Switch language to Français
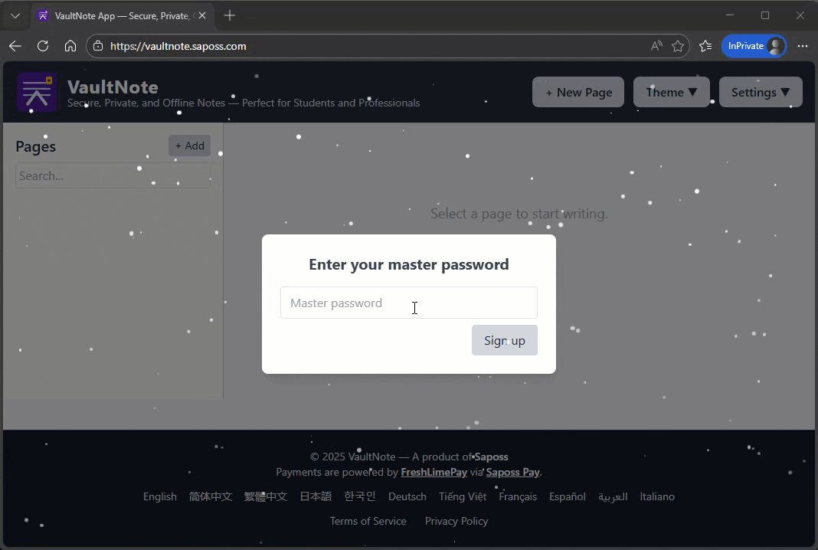818x550 pixels. coord(518,497)
